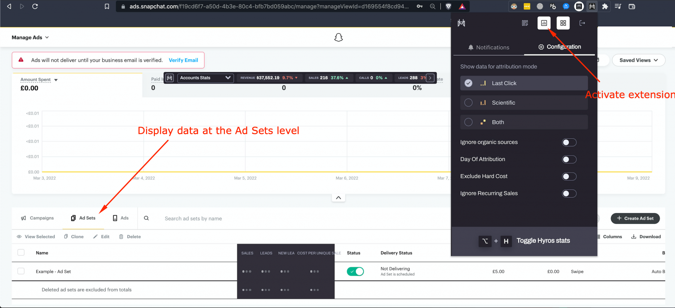The image size is (675, 308).
Task: Click the browser extensions puzzle piece icon
Action: click(x=605, y=6)
